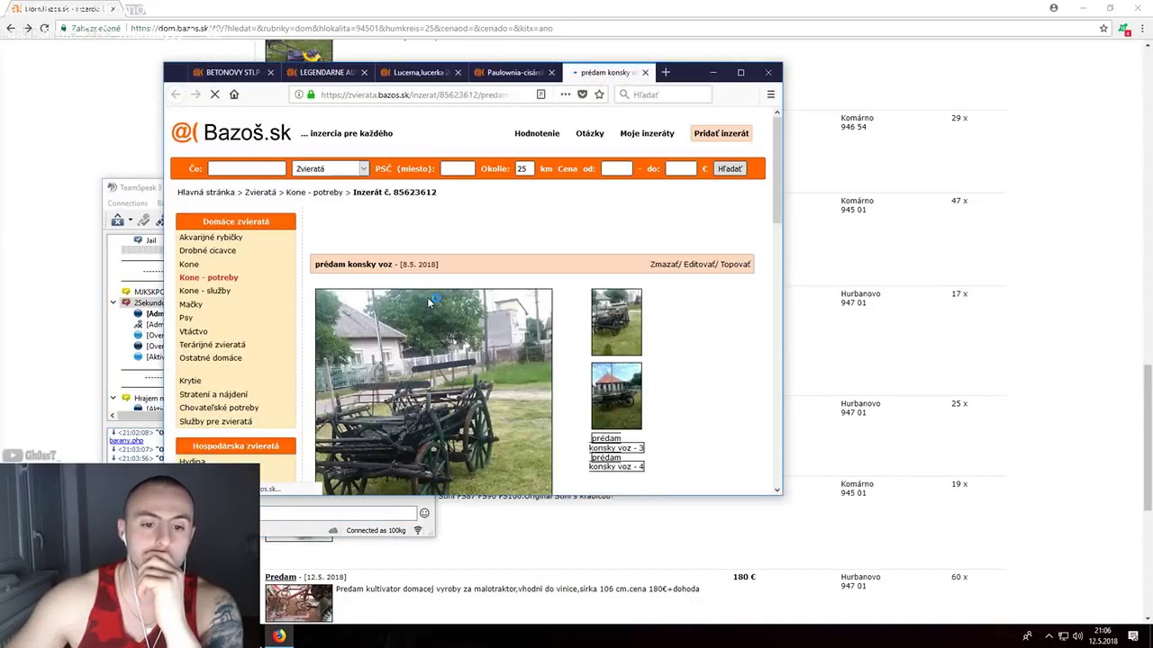Viewport: 1153px width, 648px height.
Task: Open second thumbnail with house
Action: (x=616, y=396)
